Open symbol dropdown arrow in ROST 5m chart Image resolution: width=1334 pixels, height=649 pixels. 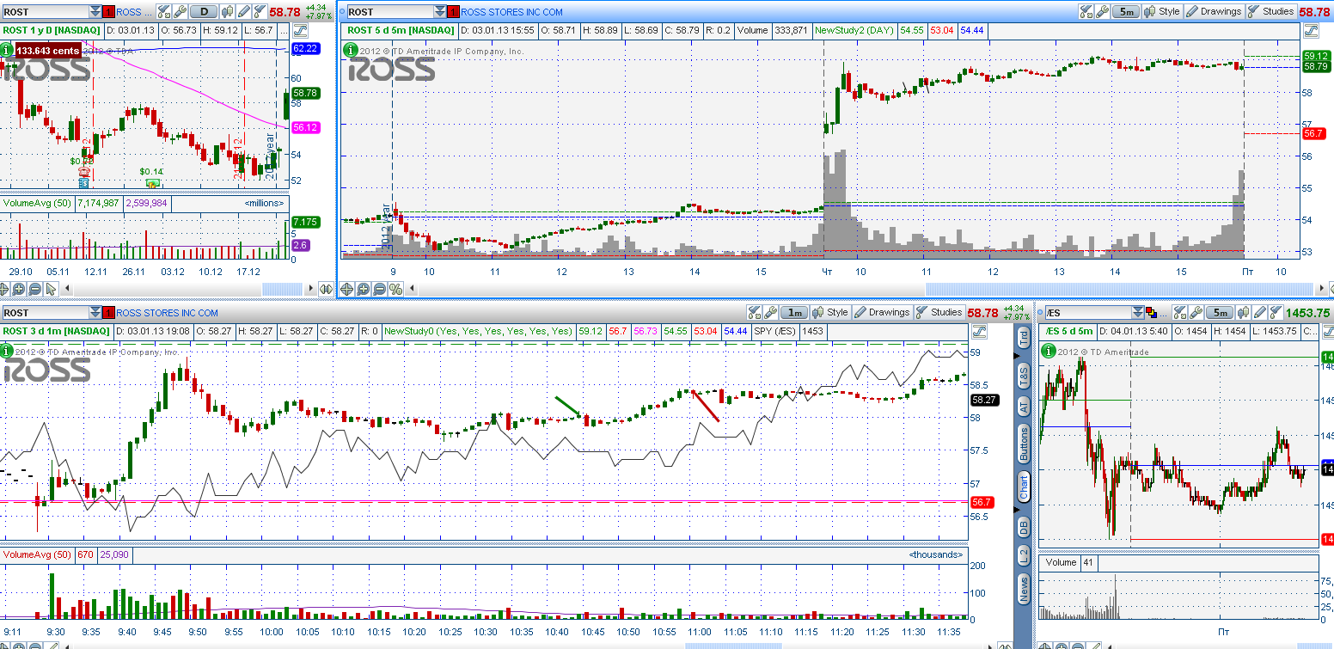[438, 12]
